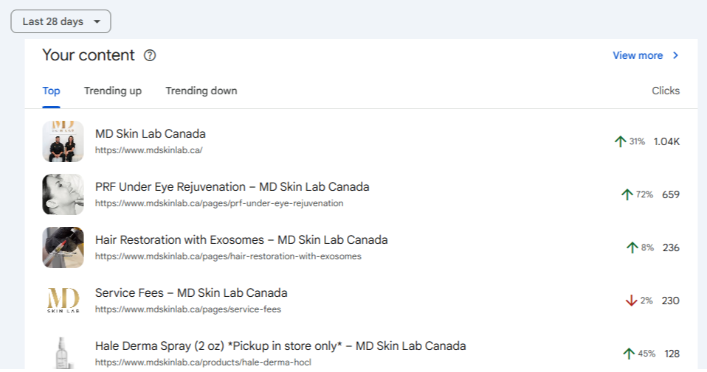Switch to the Trending up tab
Image resolution: width=707 pixels, height=372 pixels.
click(113, 91)
